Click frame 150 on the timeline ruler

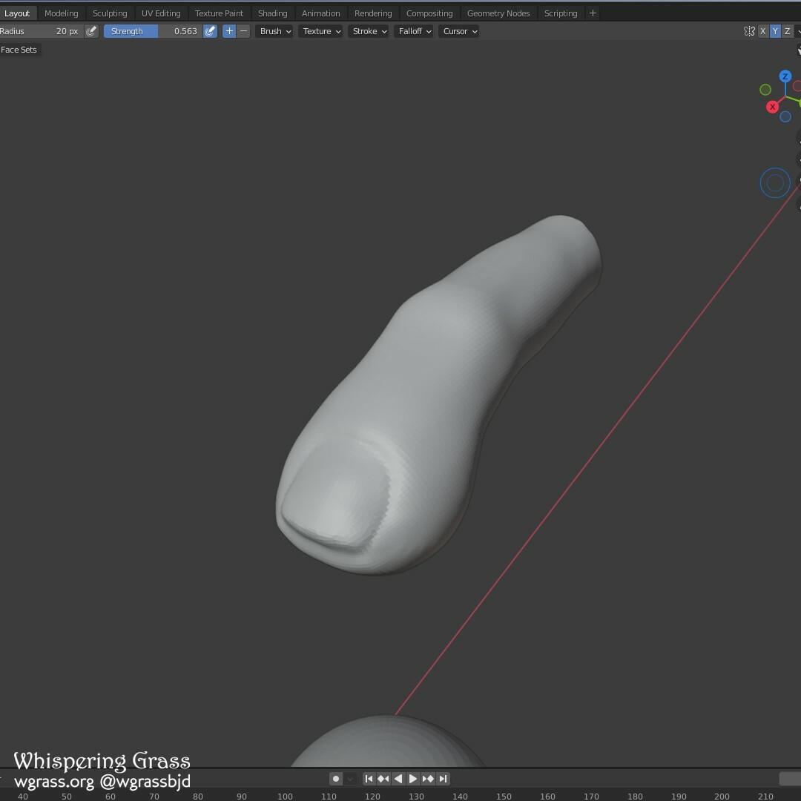(504, 796)
